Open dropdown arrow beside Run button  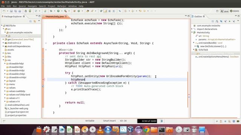coord(62,11)
